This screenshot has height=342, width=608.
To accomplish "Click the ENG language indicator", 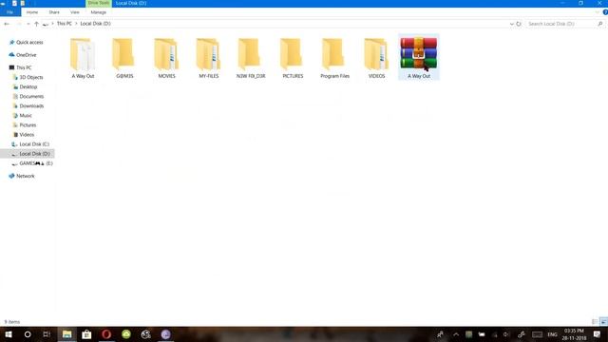I will (x=553, y=334).
